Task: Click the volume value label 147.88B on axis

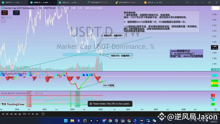Action: click(215, 70)
